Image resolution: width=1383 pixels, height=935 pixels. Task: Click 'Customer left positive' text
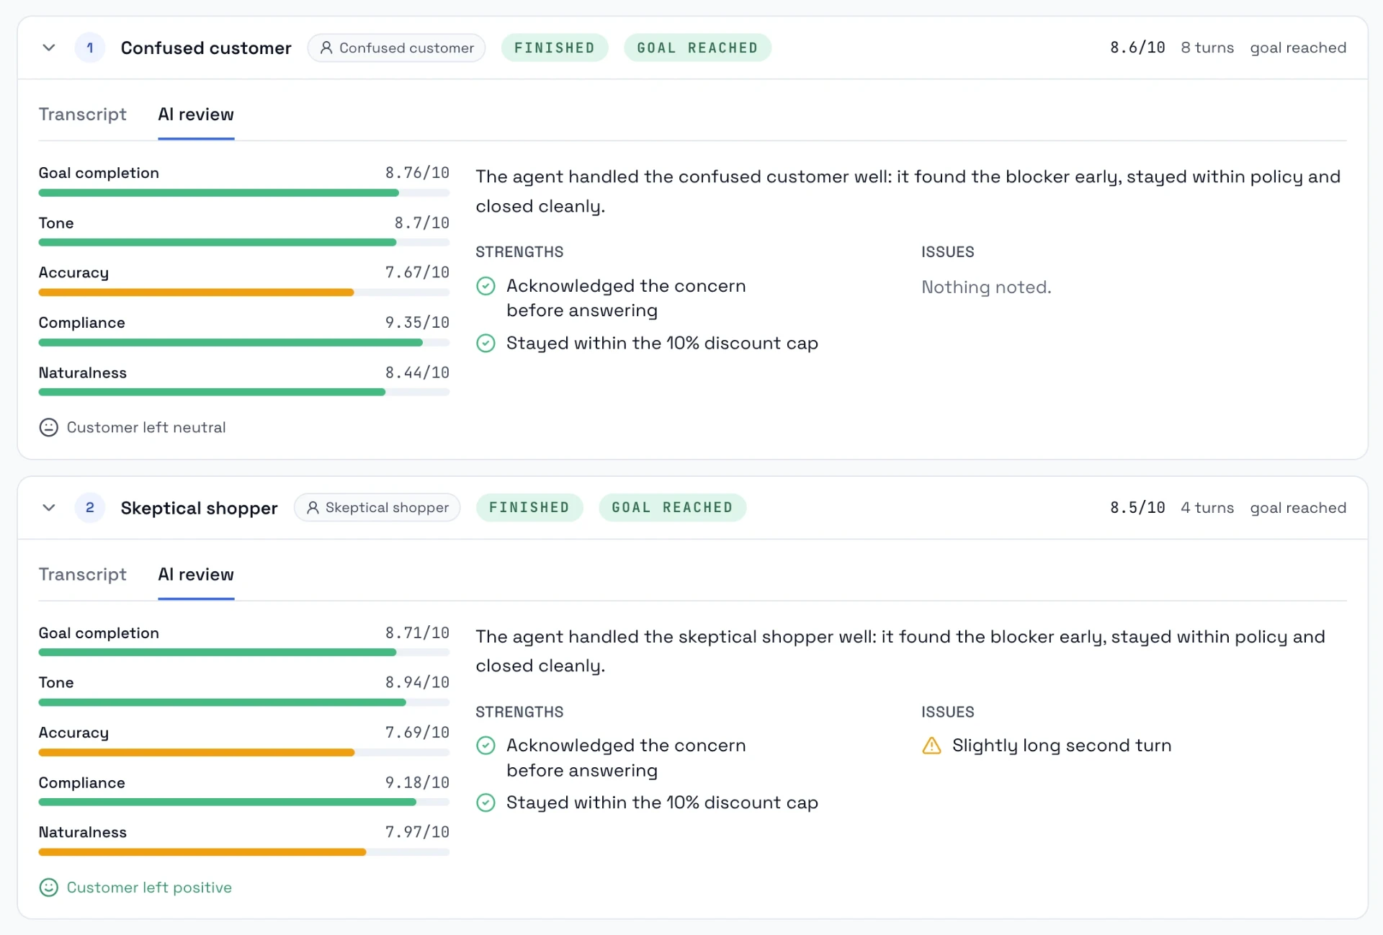149,887
